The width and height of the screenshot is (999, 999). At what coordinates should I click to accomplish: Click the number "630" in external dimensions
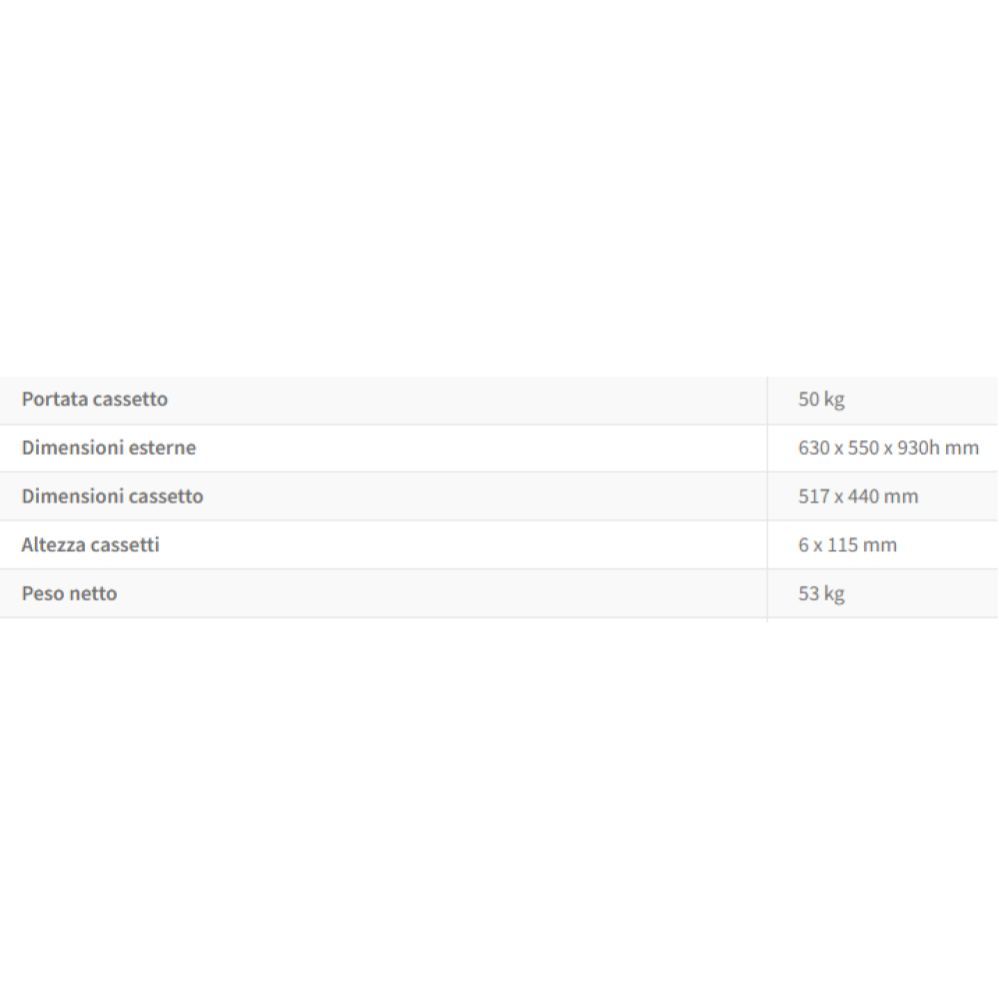(814, 448)
